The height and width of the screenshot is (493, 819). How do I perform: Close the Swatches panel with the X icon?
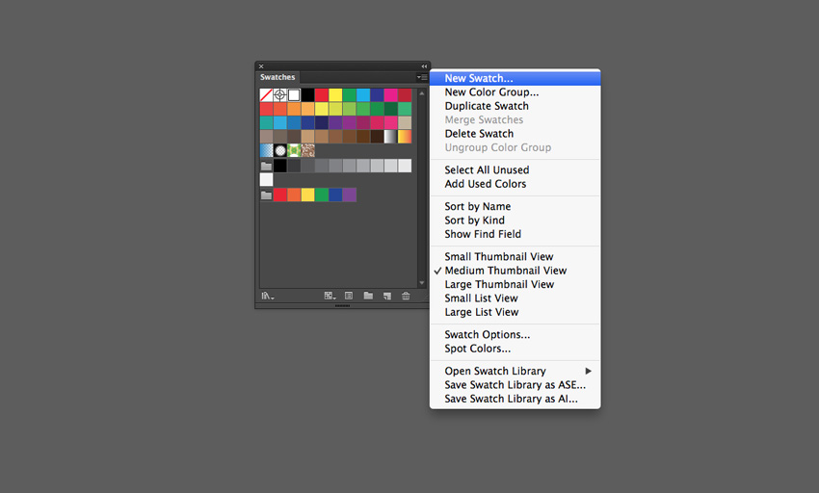pos(261,66)
